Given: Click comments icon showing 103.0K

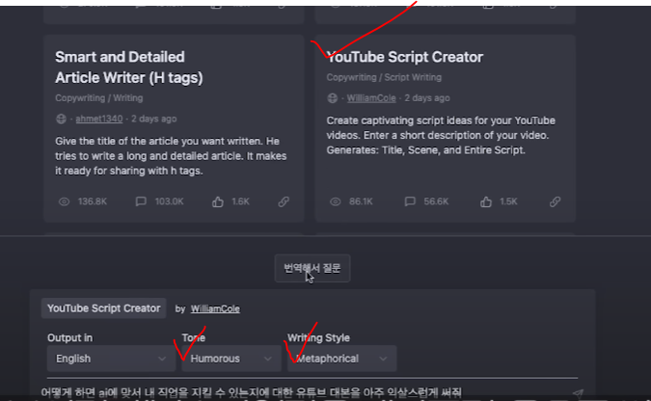Looking at the screenshot, I should pos(141,201).
